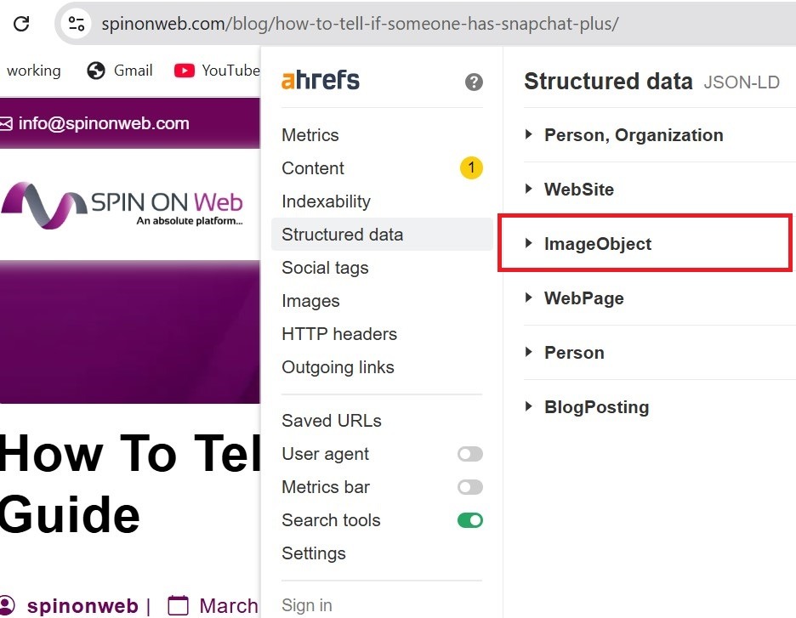This screenshot has height=618, width=796.
Task: Click the 'WebPage' label
Action: (x=583, y=298)
